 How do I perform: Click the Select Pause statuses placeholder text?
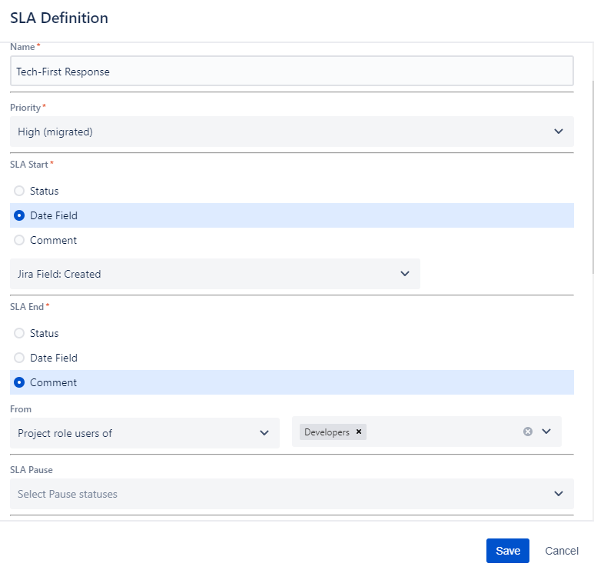pos(68,494)
